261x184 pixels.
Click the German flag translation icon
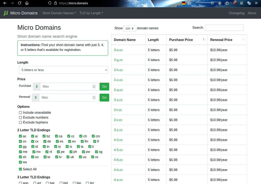click(183, 3)
